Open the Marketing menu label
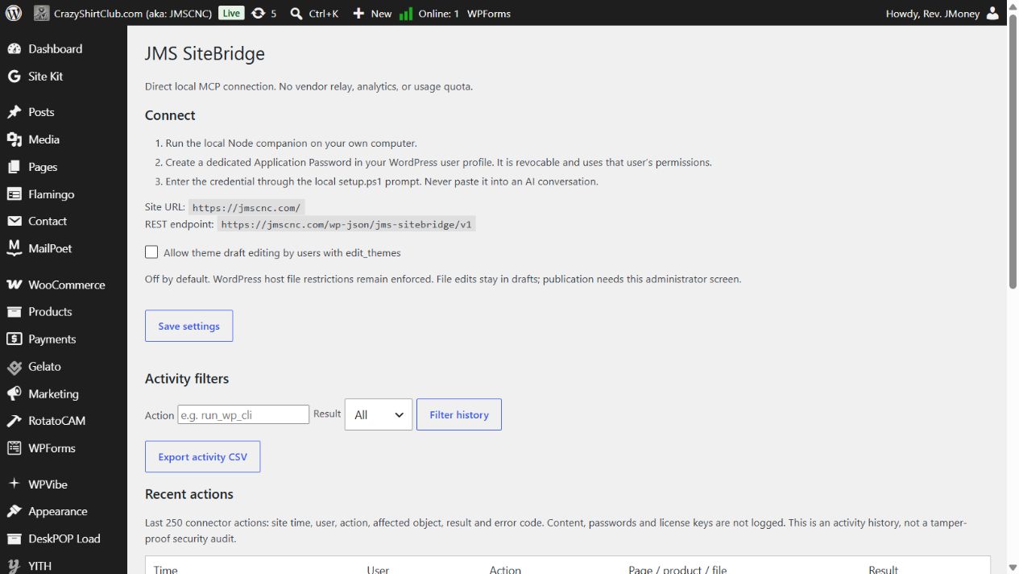 click(x=54, y=394)
